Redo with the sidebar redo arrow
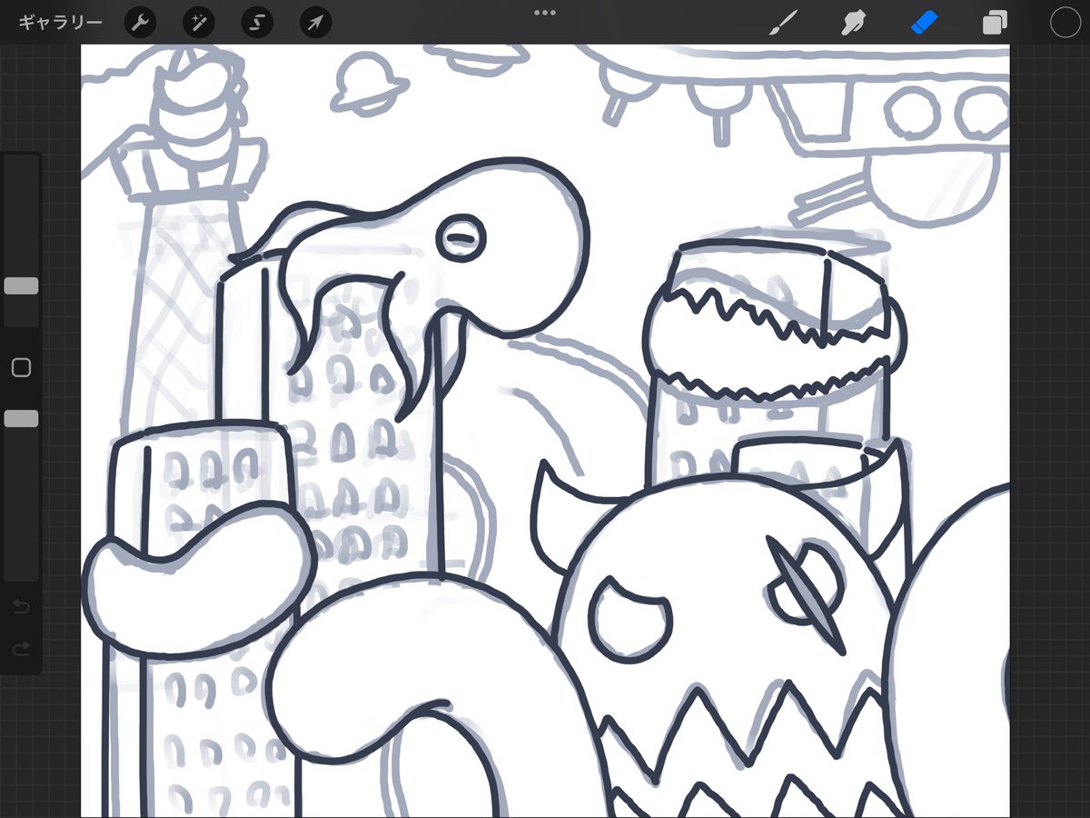 coord(21,648)
